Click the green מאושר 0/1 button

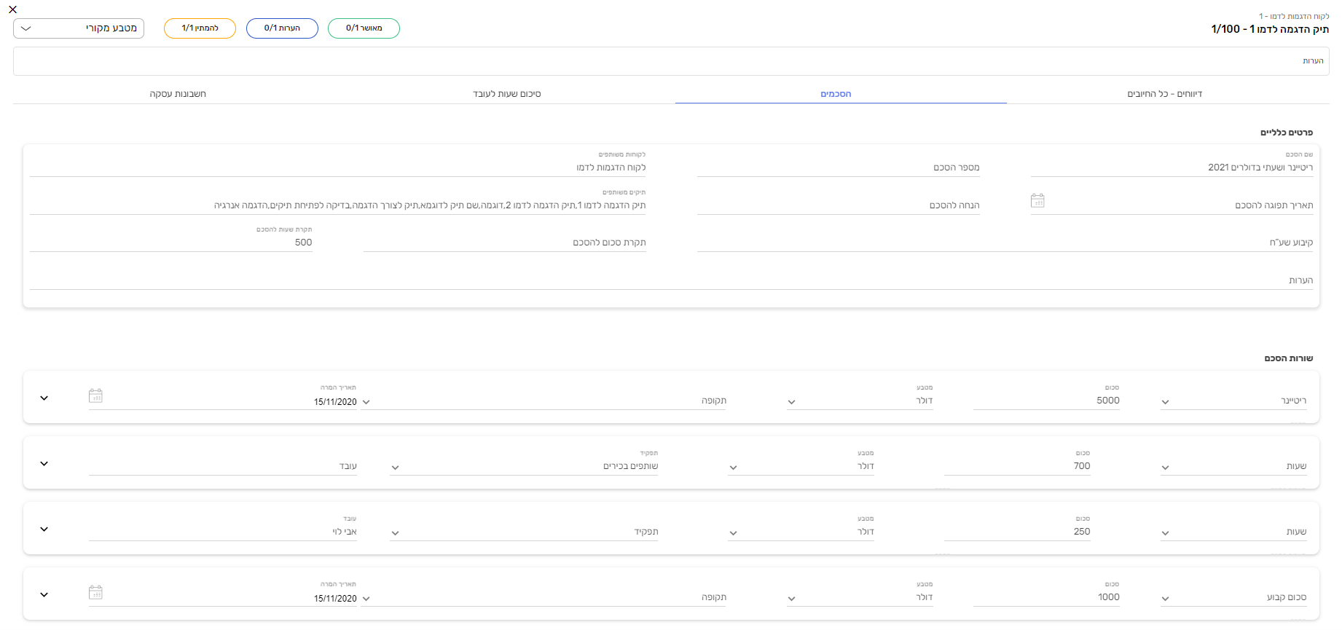(x=364, y=28)
